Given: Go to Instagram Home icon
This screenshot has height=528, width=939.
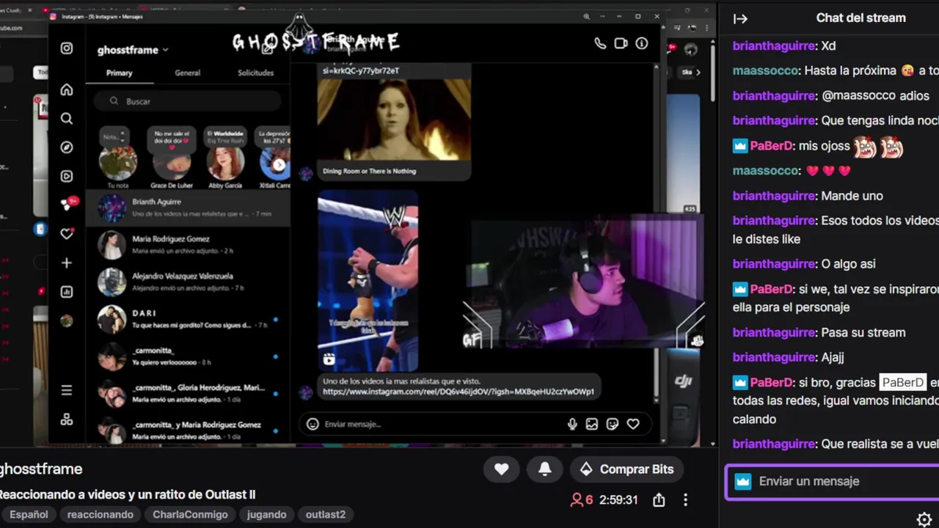Looking at the screenshot, I should click(x=67, y=89).
